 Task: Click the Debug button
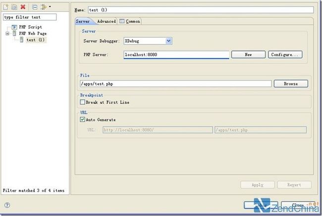tap(261, 205)
